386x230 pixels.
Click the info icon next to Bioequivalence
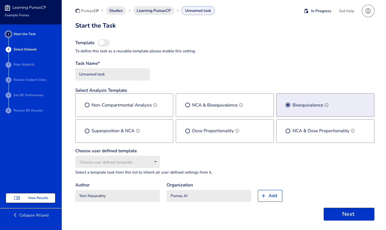[x=326, y=105]
